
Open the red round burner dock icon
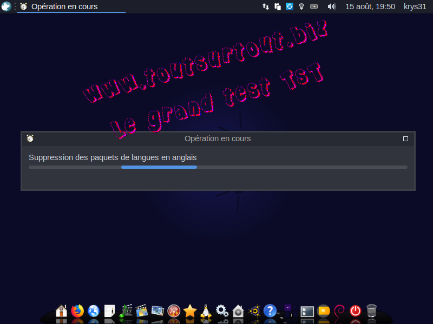174,311
